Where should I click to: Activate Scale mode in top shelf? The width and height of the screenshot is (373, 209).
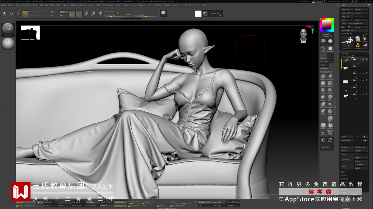(x=93, y=14)
